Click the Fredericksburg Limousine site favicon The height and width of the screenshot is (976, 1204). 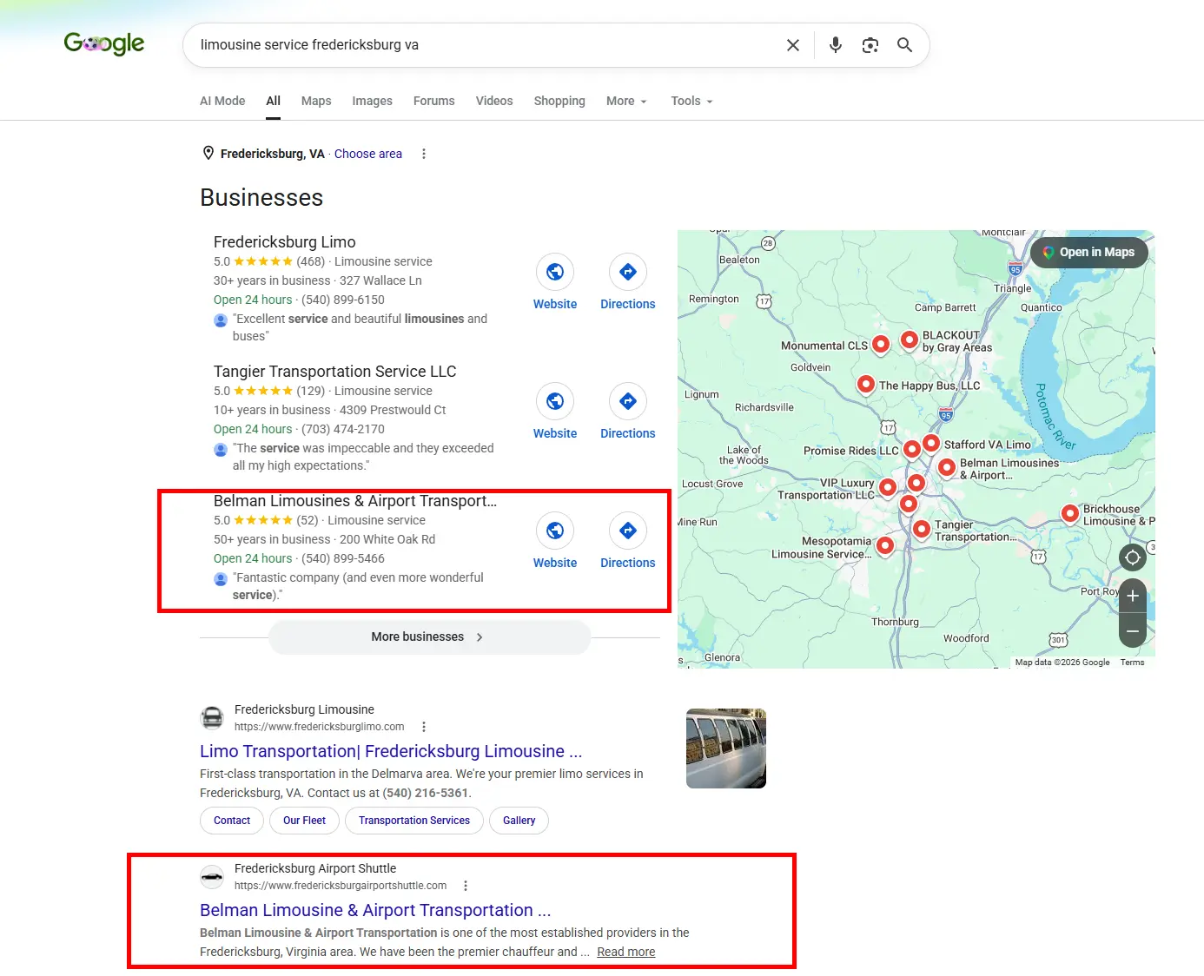212,718
